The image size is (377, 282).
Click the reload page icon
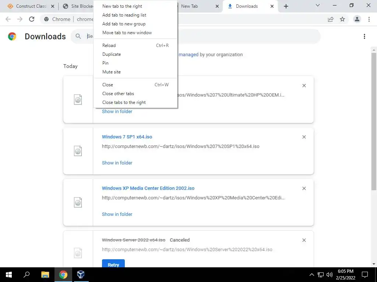point(32,19)
